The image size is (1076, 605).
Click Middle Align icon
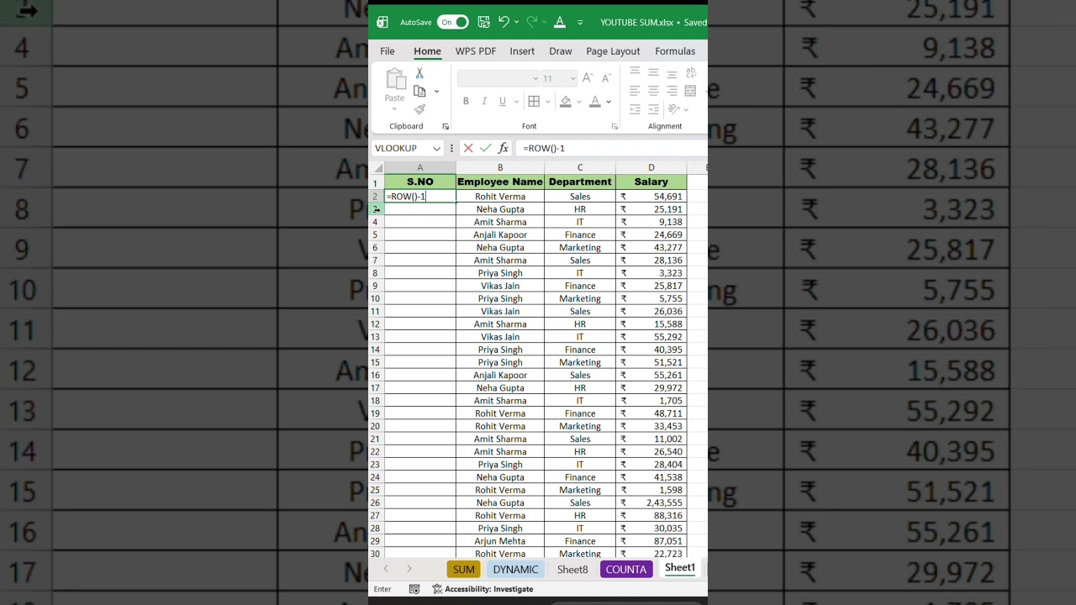click(653, 73)
